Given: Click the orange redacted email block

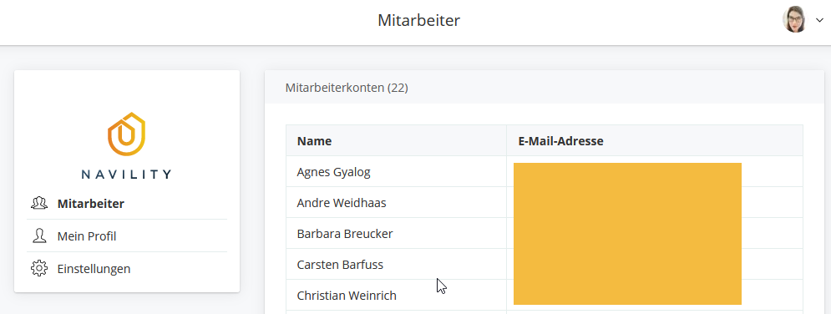Looking at the screenshot, I should (x=627, y=234).
